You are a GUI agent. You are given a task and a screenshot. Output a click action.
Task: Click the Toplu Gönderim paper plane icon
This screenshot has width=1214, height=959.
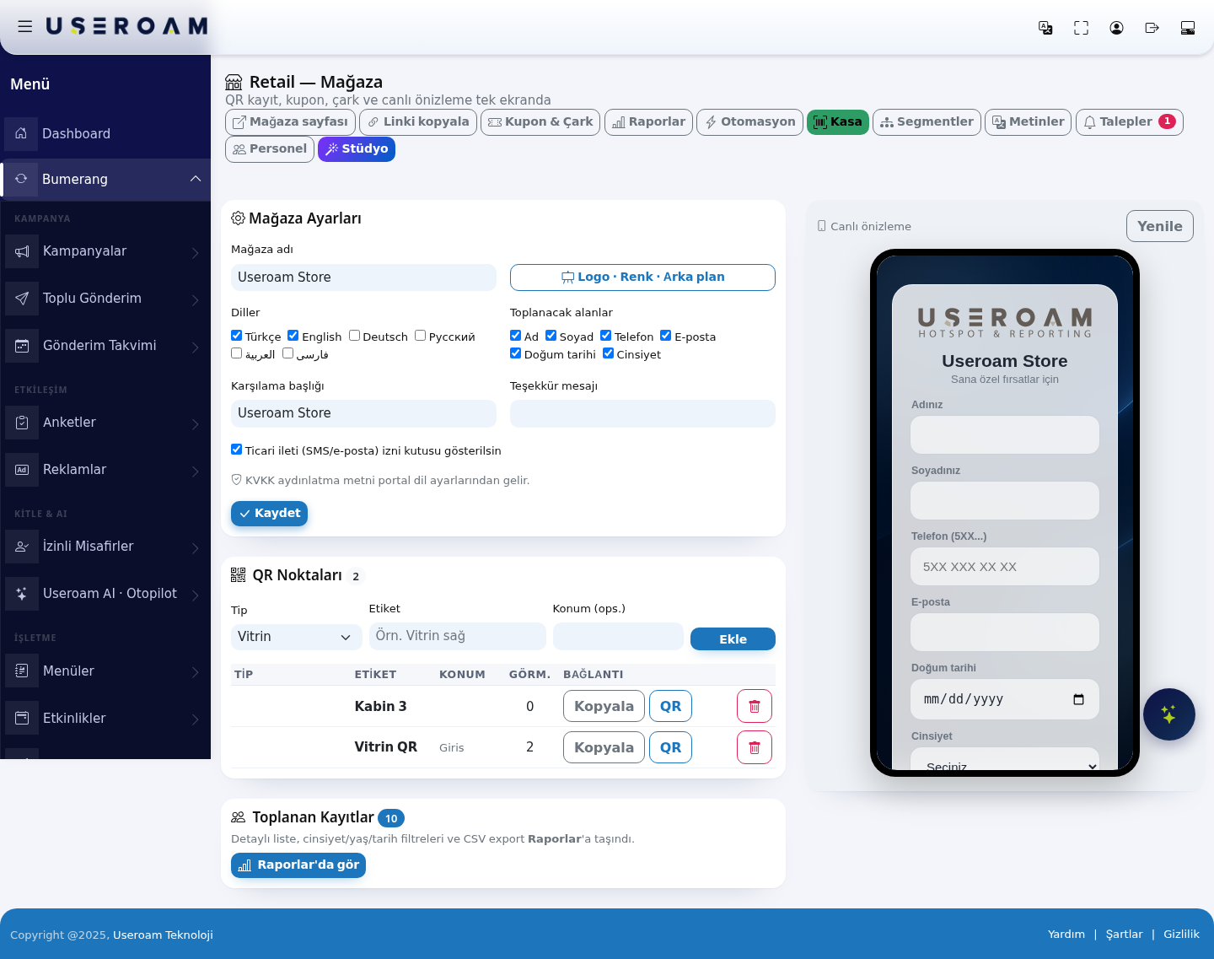[x=22, y=299]
